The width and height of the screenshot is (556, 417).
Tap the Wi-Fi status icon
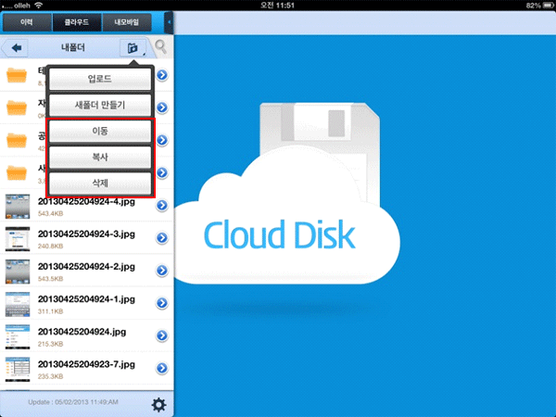[39, 6]
